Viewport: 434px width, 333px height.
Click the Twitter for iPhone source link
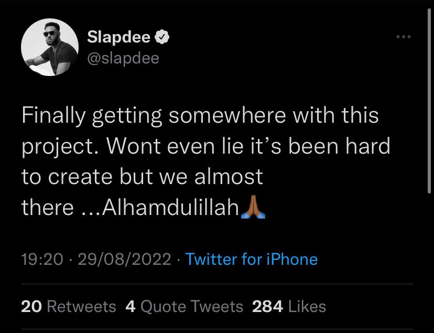coord(252,259)
